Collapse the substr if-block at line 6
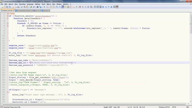 point(8,26)
